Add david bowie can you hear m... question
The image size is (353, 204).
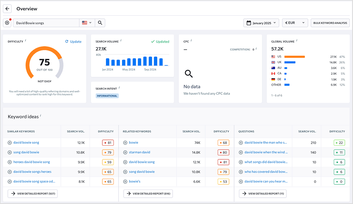point(241,182)
